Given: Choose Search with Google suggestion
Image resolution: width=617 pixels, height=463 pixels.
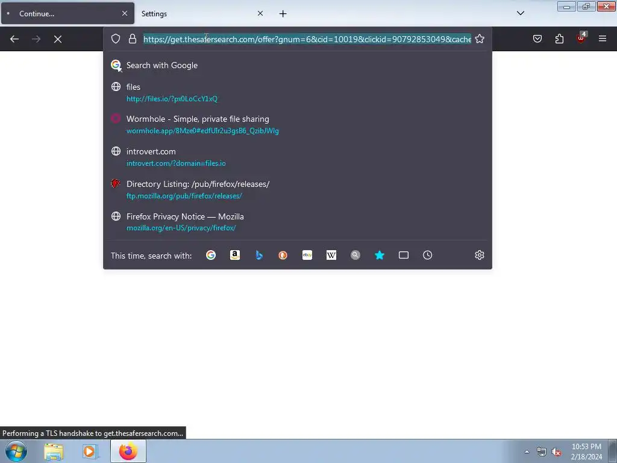Looking at the screenshot, I should [298, 65].
